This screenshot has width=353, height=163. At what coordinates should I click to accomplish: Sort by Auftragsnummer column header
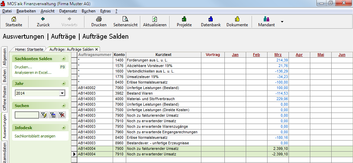(x=95, y=55)
